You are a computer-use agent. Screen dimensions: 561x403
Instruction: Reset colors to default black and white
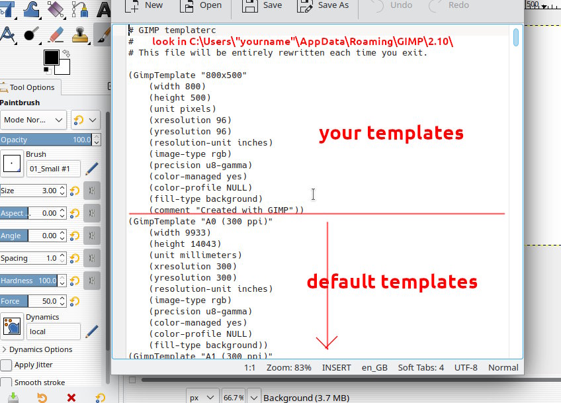tap(46, 69)
